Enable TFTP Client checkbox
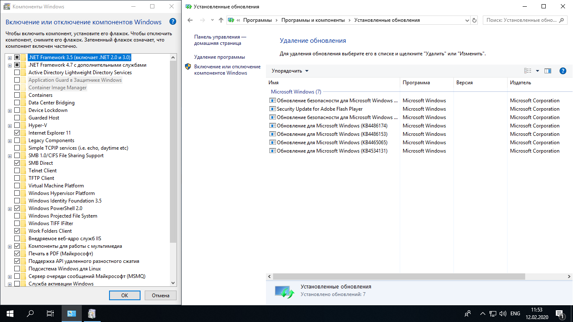The width and height of the screenshot is (573, 322). [17, 178]
